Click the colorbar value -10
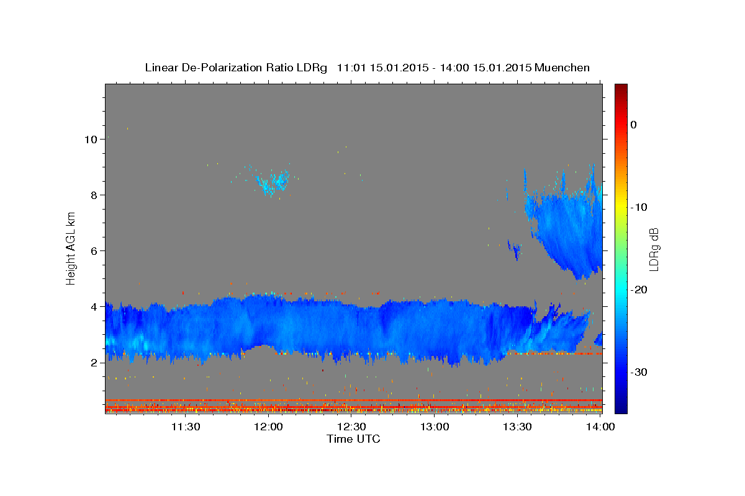The width and height of the screenshot is (745, 496). (x=640, y=207)
